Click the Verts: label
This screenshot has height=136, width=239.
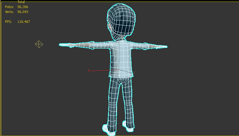click(9, 12)
